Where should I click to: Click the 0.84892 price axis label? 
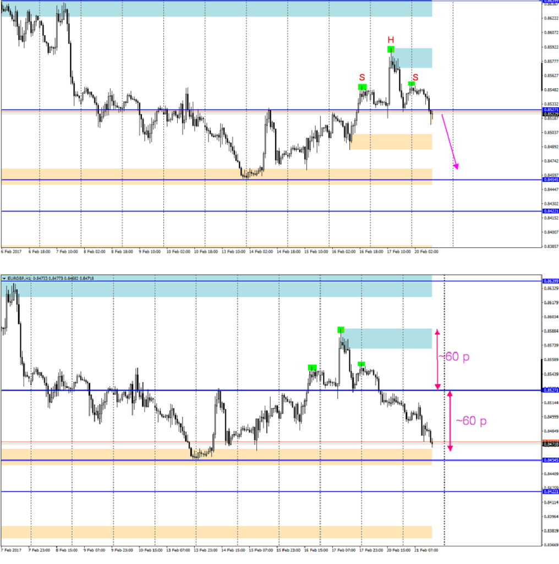pyautogui.click(x=551, y=147)
